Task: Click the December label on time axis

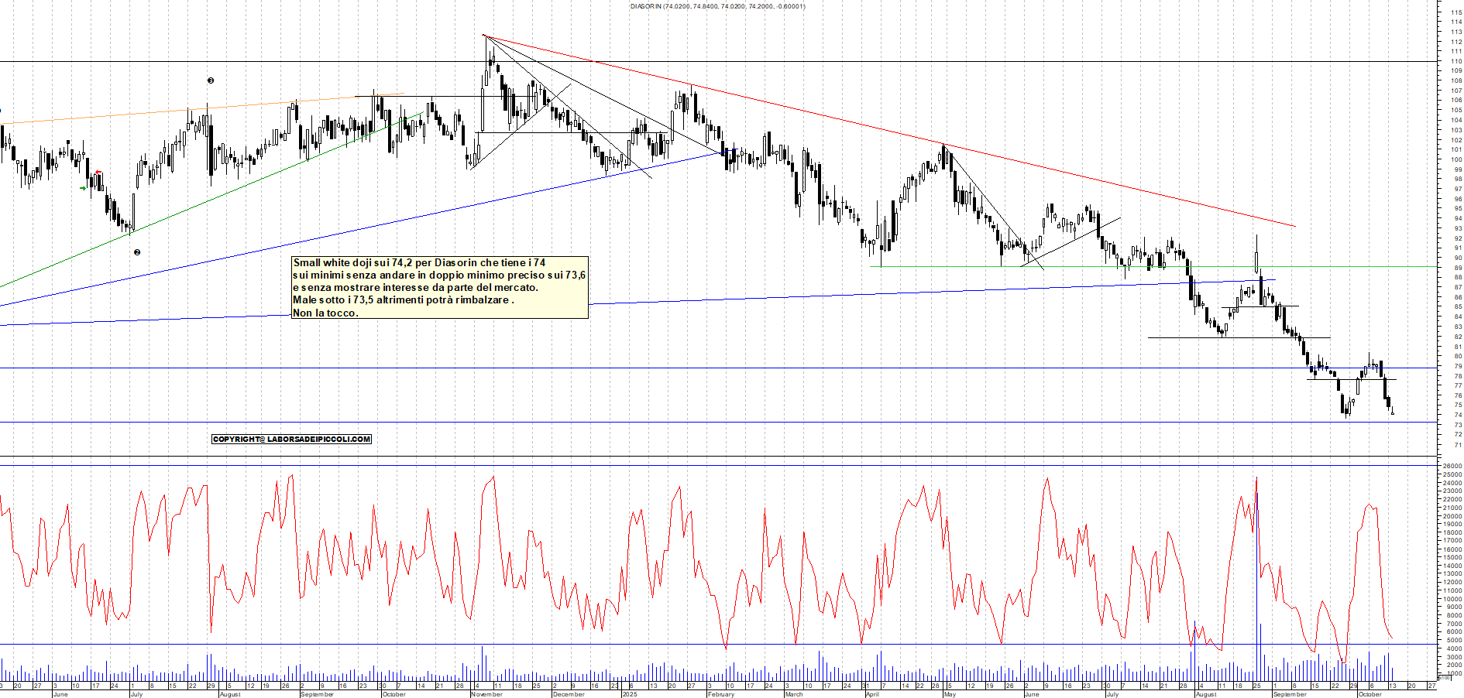Action: tap(569, 694)
